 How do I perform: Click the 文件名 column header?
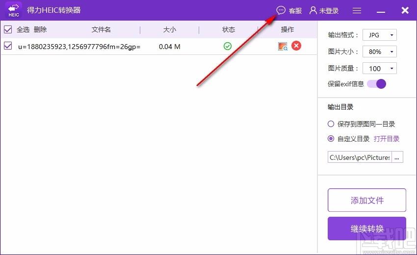tap(101, 29)
